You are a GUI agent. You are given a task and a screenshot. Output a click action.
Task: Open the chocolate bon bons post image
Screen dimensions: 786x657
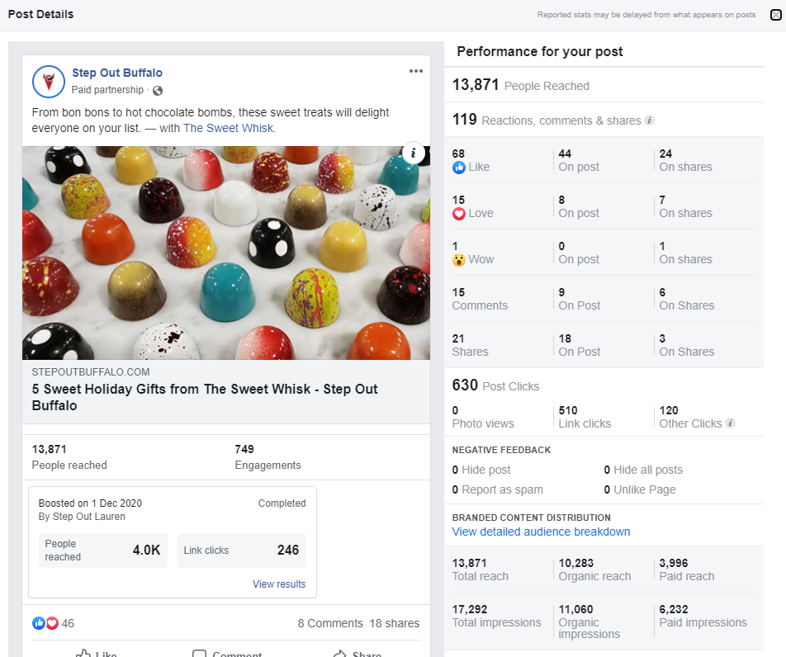(x=226, y=253)
